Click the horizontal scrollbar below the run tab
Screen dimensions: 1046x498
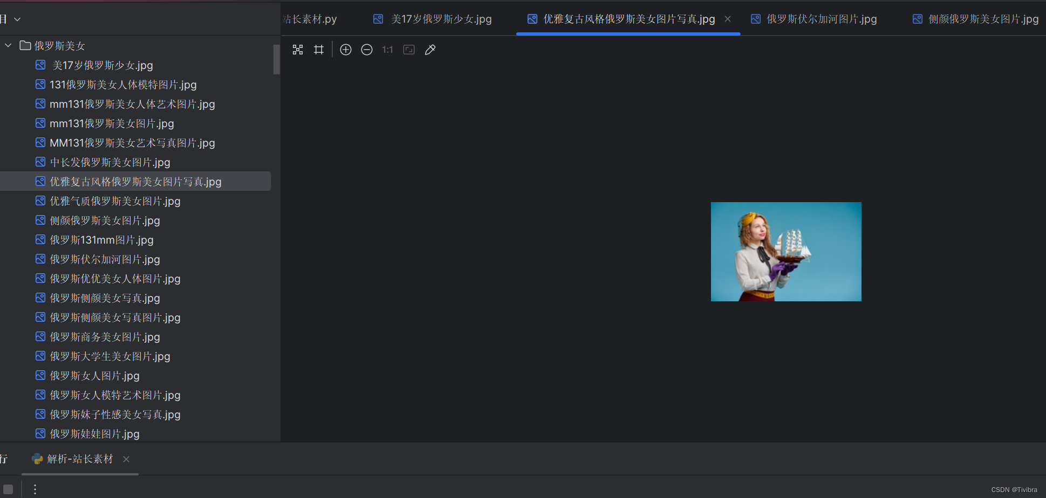click(x=80, y=475)
